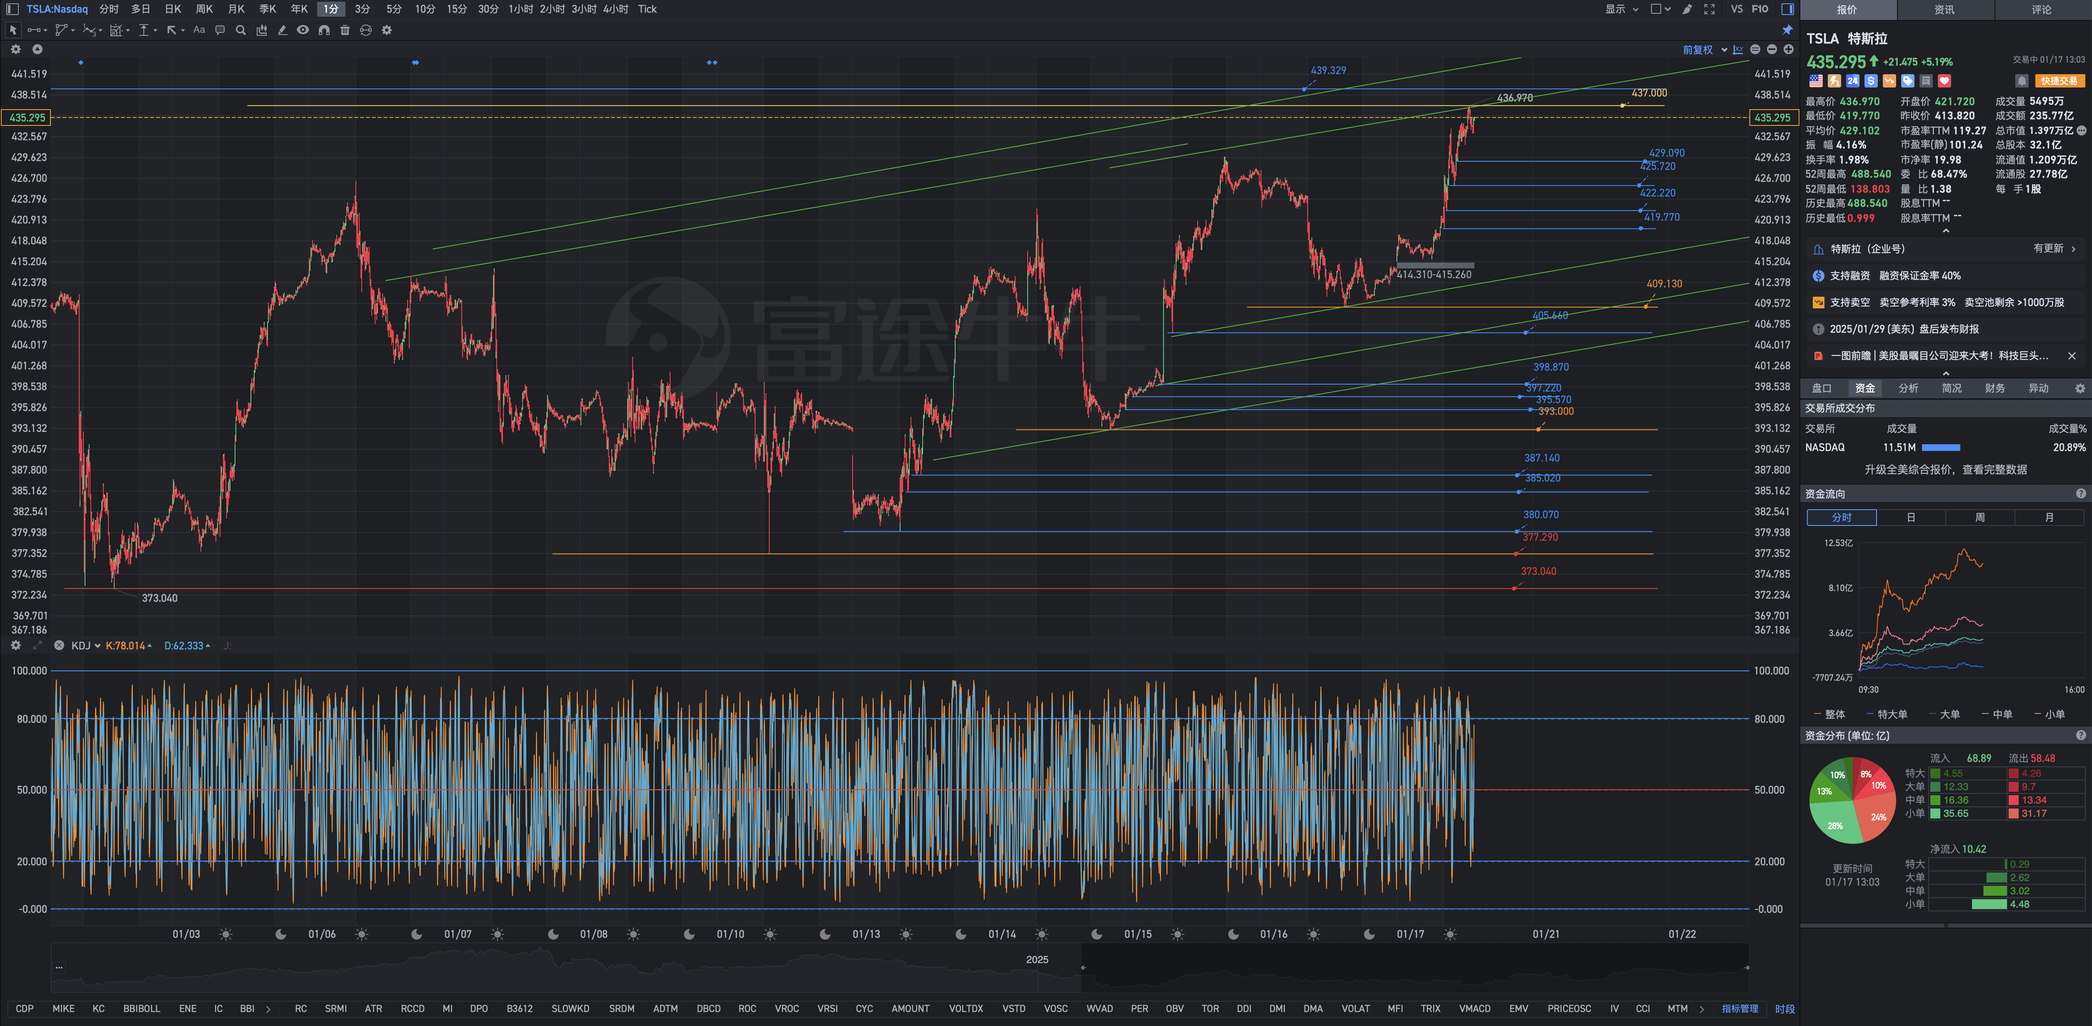Click the paint brush drawing icon
Viewport: 2092px width, 1026px height.
1688,9
